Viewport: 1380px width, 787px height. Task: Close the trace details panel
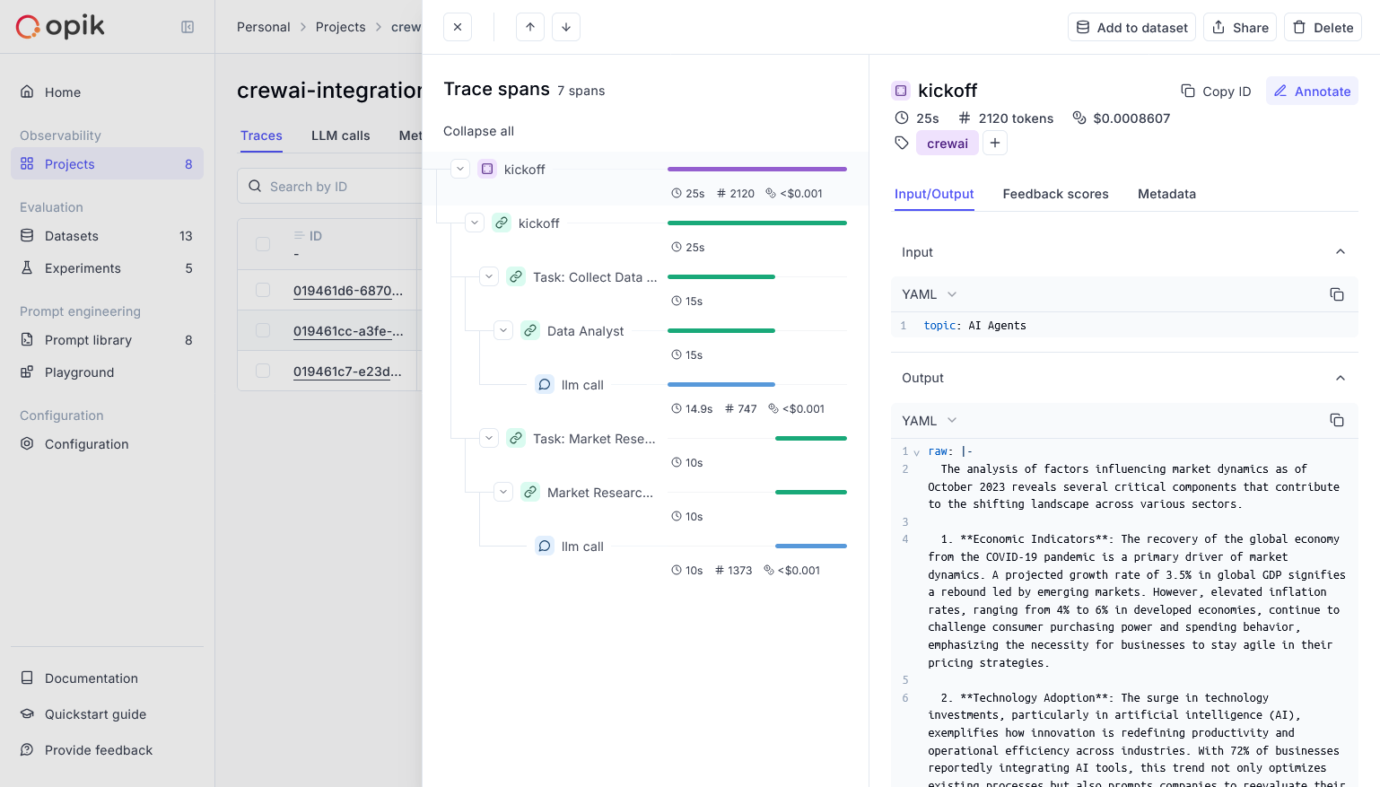(458, 27)
